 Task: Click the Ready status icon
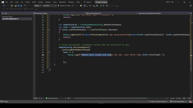click(x=2, y=101)
